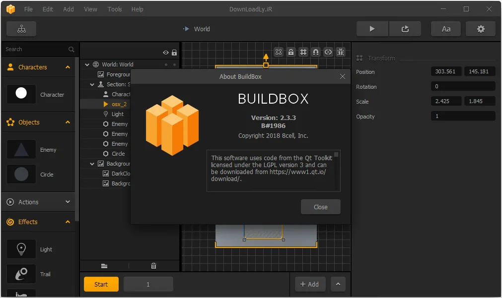The image size is (502, 298).
Task: Select the Light bulb effect thumbnail
Action: click(21, 249)
